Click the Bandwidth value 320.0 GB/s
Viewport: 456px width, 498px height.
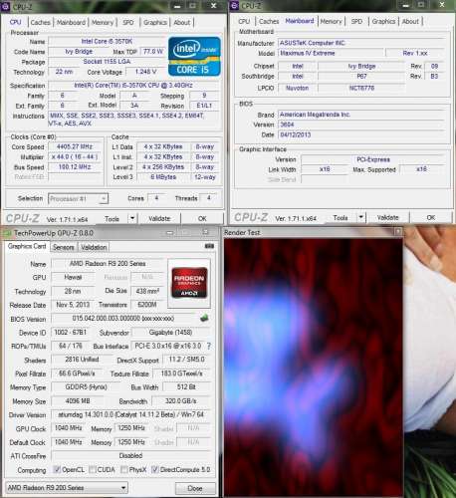[181, 401]
